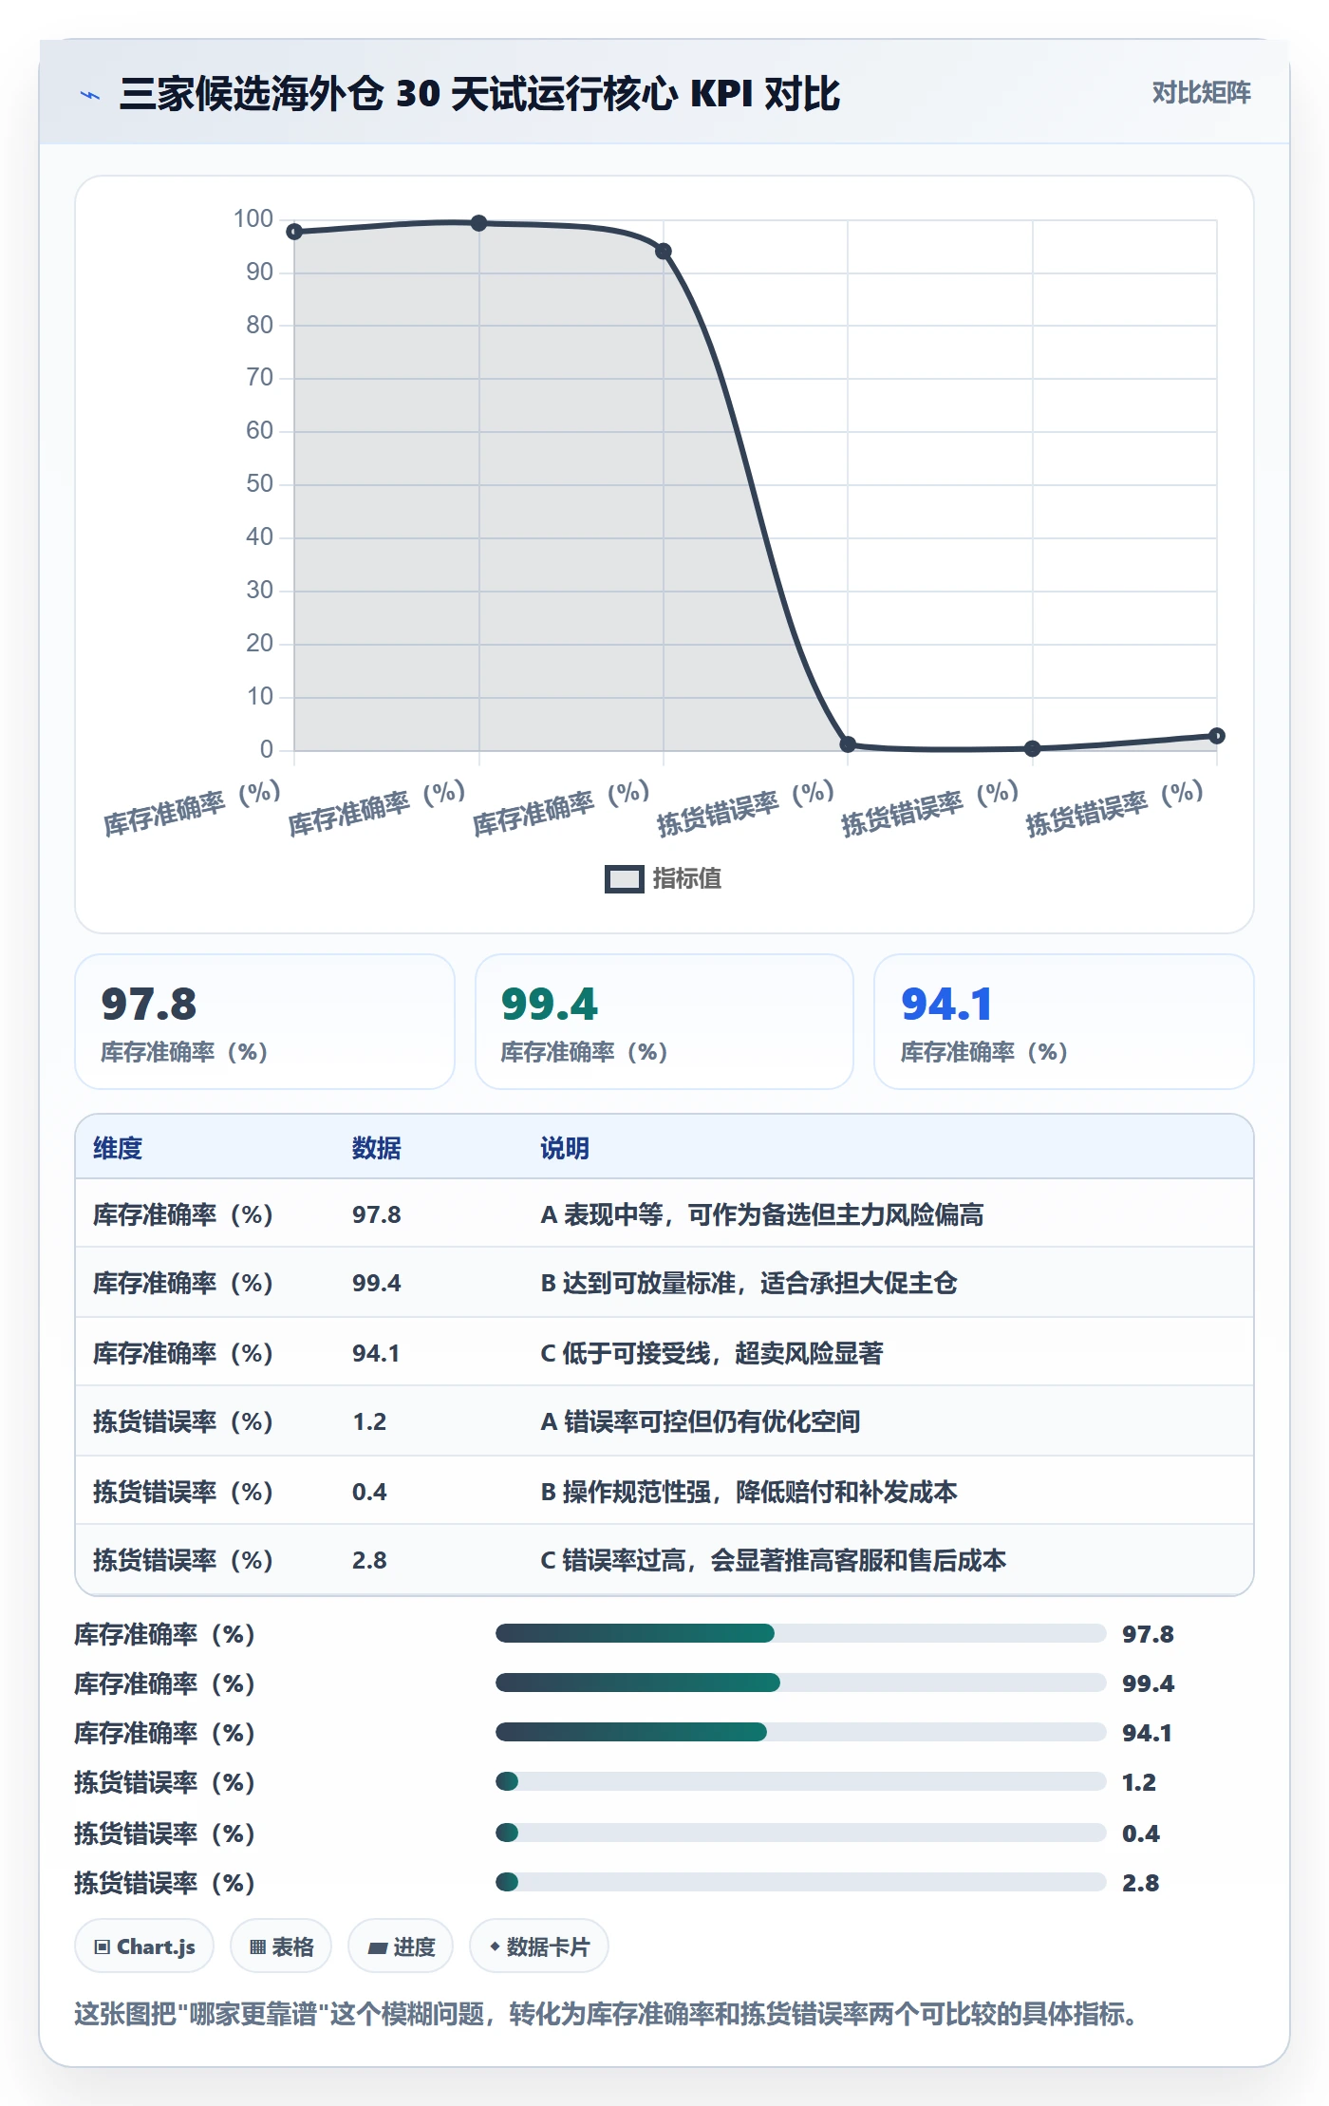Open the green 99.4 KPI card
The image size is (1329, 2106).
pos(664,1022)
